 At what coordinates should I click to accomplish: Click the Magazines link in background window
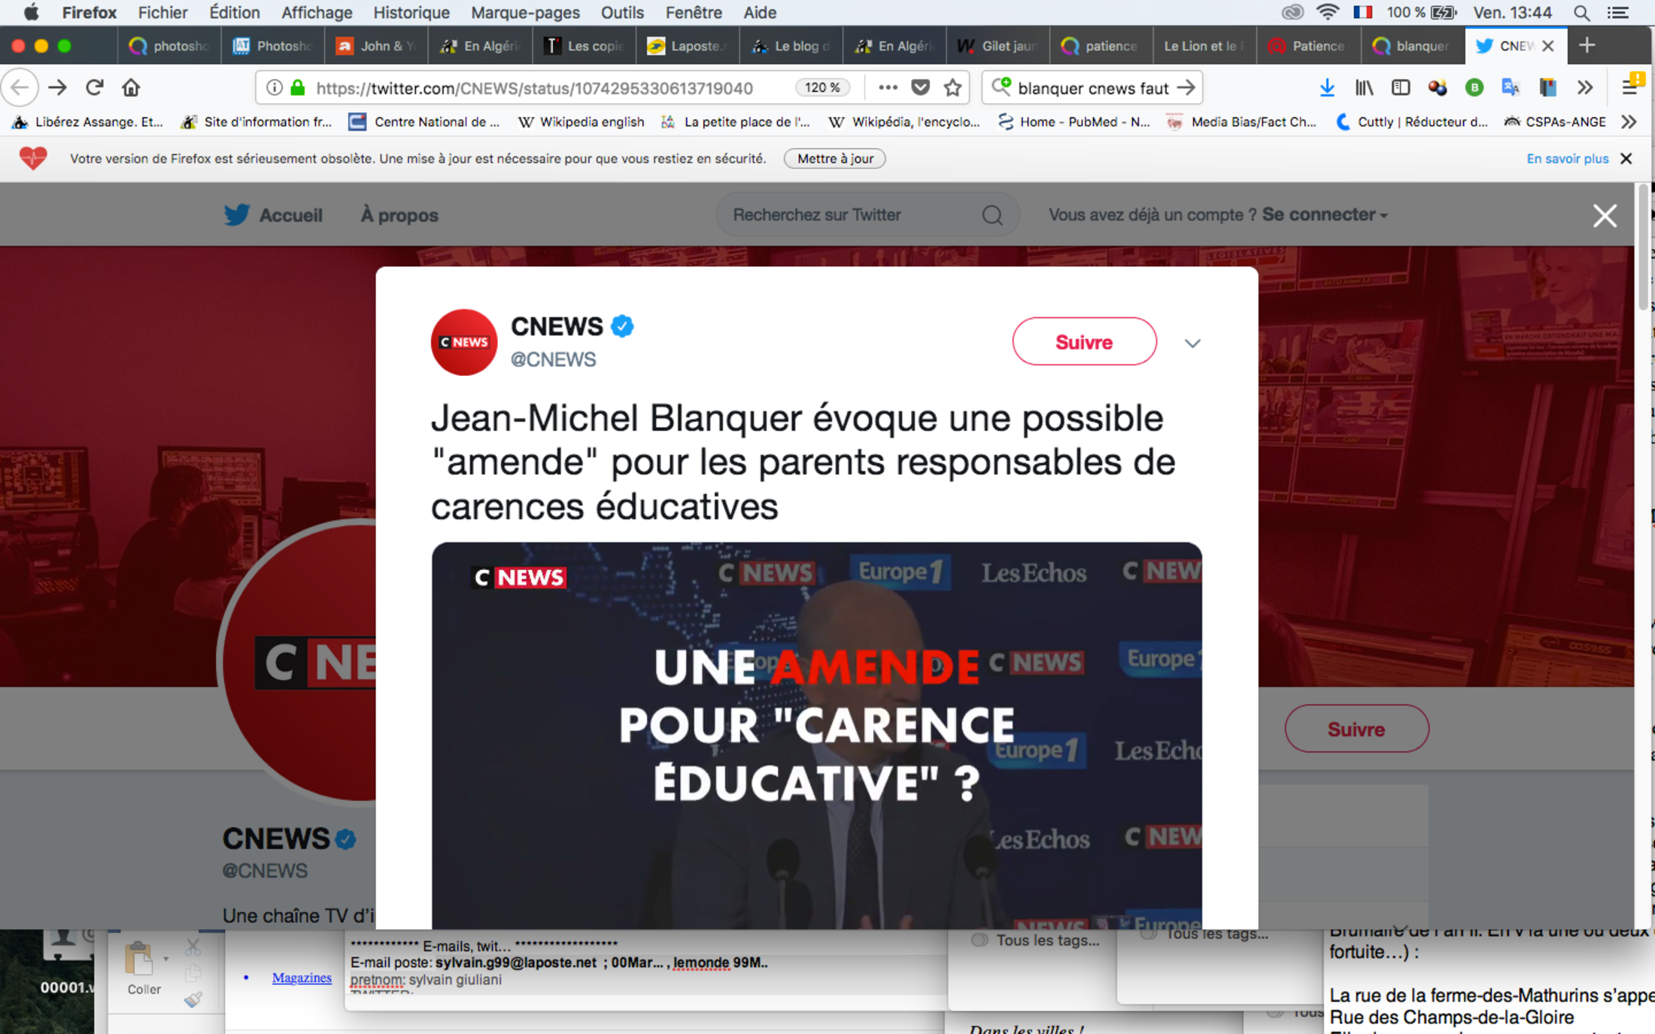point(302,978)
